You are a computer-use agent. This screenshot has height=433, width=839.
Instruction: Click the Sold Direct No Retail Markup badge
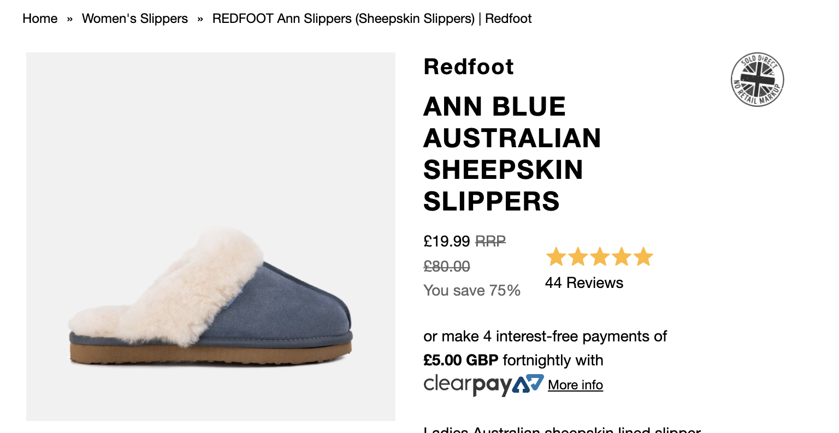(758, 80)
